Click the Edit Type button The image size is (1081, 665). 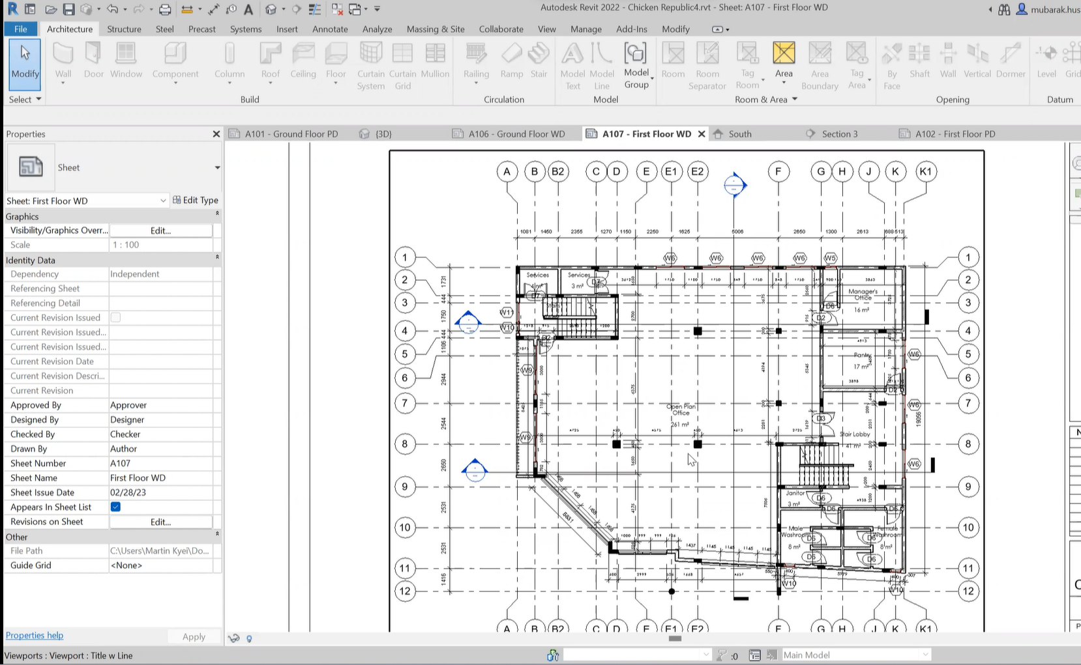(x=196, y=200)
